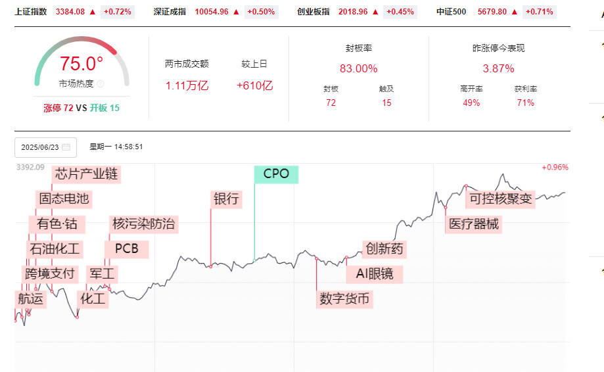Open the 固态电池 sector tag

pyautogui.click(x=64, y=199)
